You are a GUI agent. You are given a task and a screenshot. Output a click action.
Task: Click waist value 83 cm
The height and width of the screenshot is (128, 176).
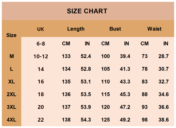pos(145,82)
